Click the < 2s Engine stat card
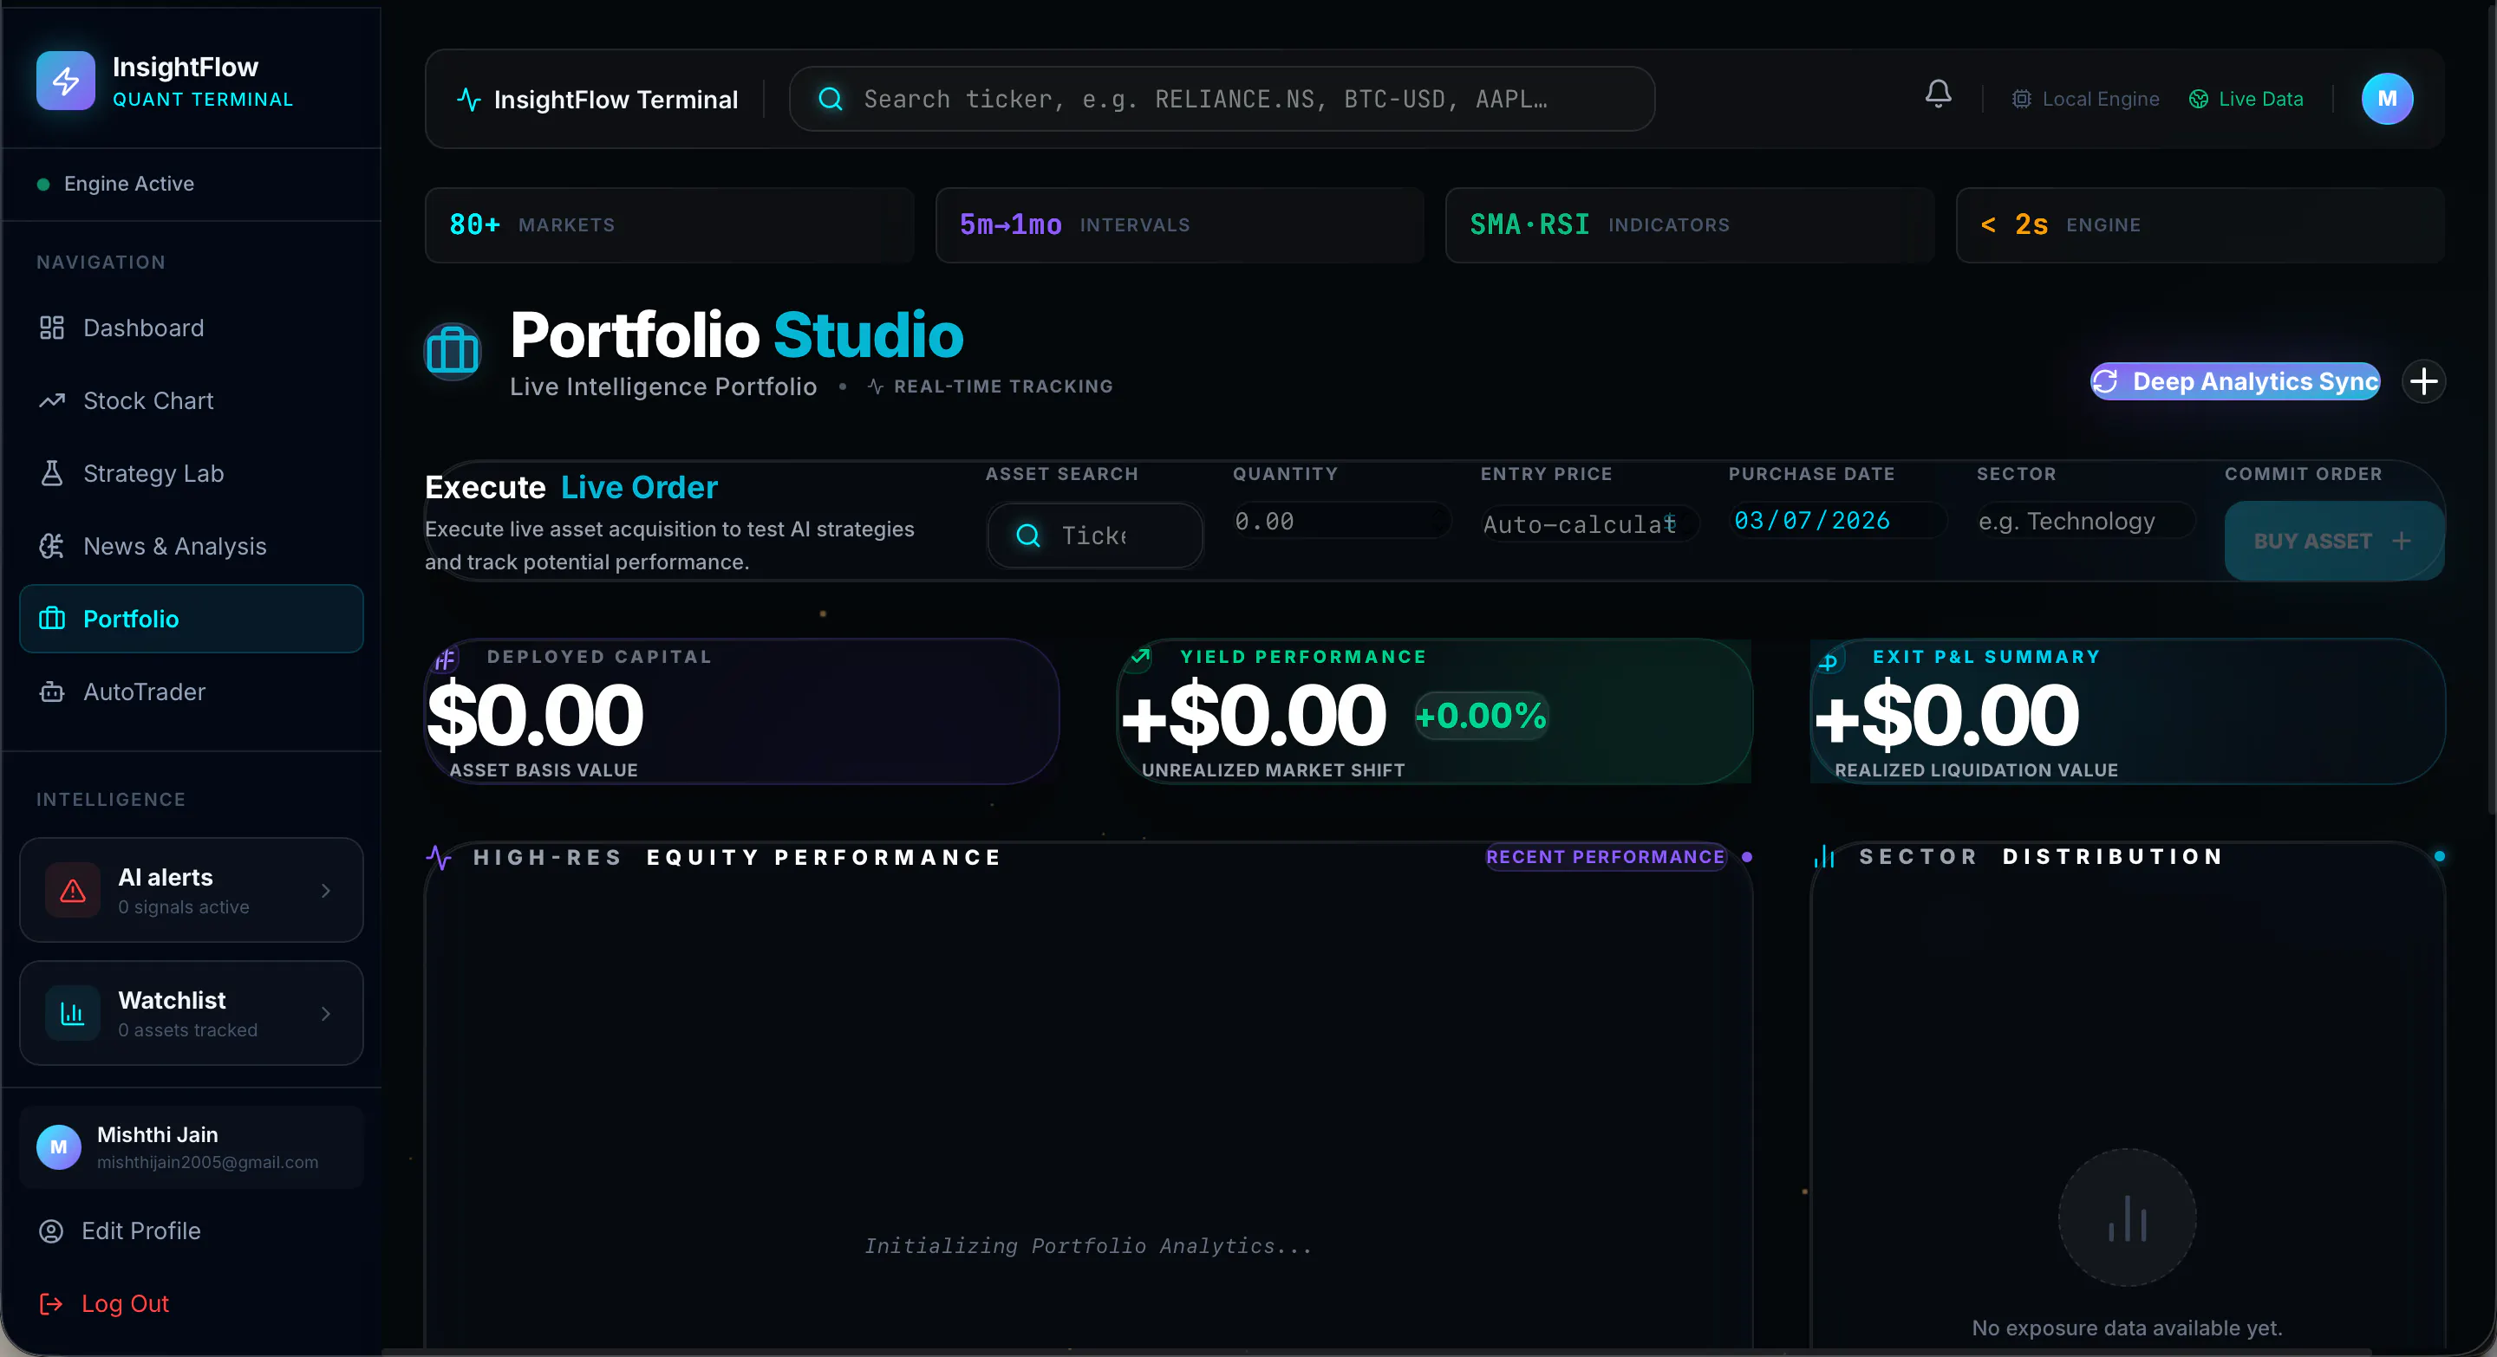 [2200, 224]
